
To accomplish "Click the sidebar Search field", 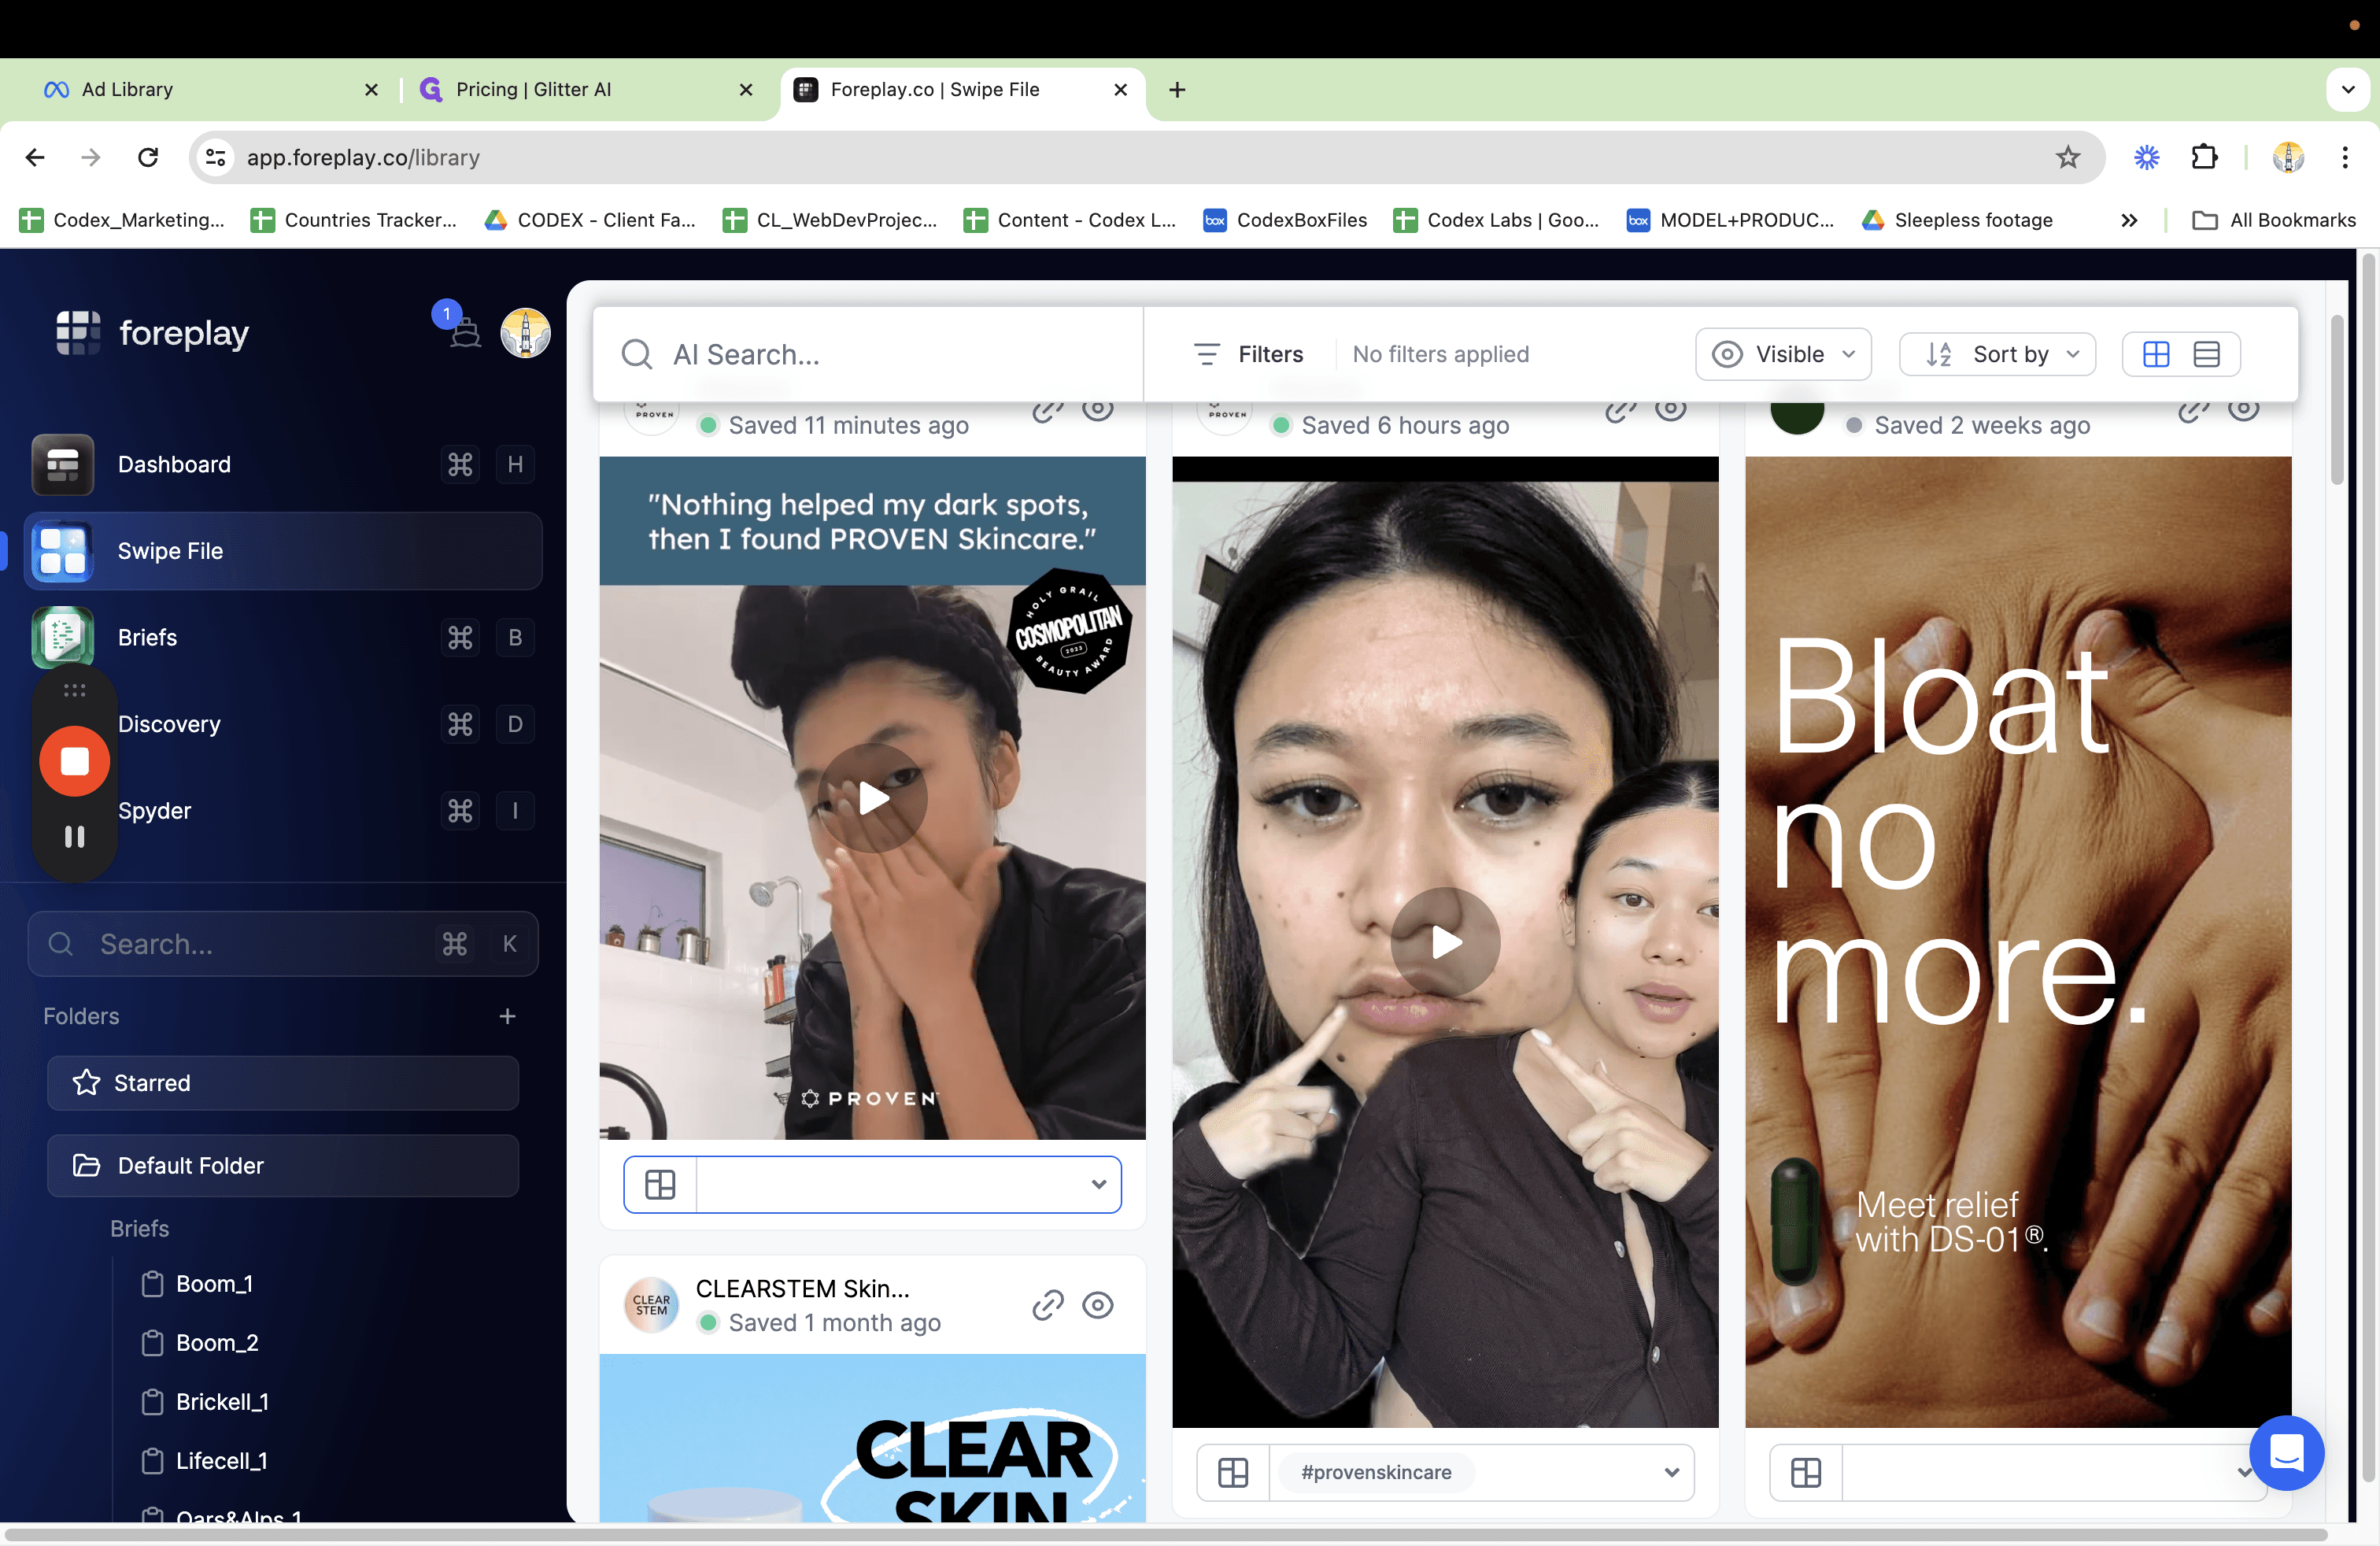I will tap(283, 944).
